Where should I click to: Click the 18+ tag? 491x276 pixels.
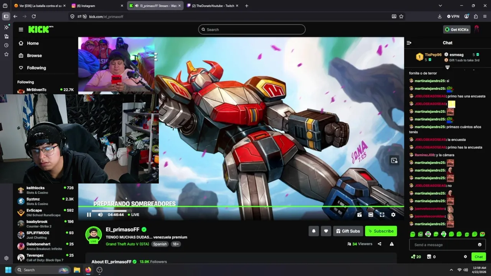[x=176, y=244]
